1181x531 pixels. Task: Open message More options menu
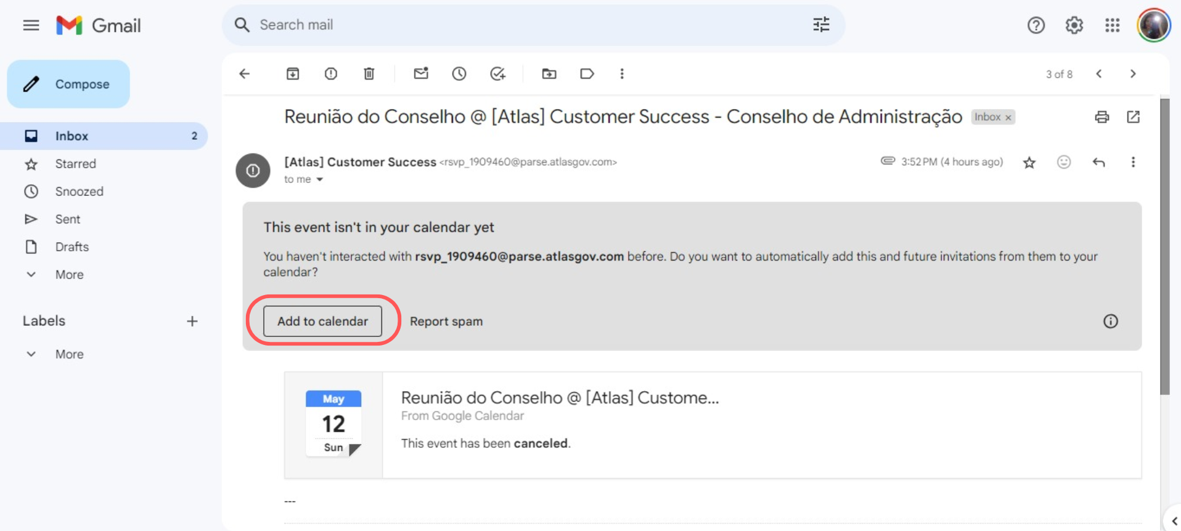pyautogui.click(x=1133, y=162)
